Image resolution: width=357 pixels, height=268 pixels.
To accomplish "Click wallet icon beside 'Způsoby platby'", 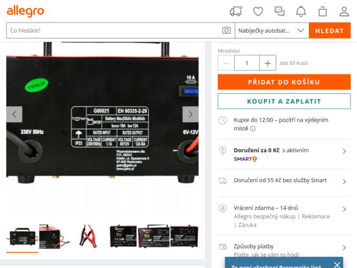I will pyautogui.click(x=222, y=247).
